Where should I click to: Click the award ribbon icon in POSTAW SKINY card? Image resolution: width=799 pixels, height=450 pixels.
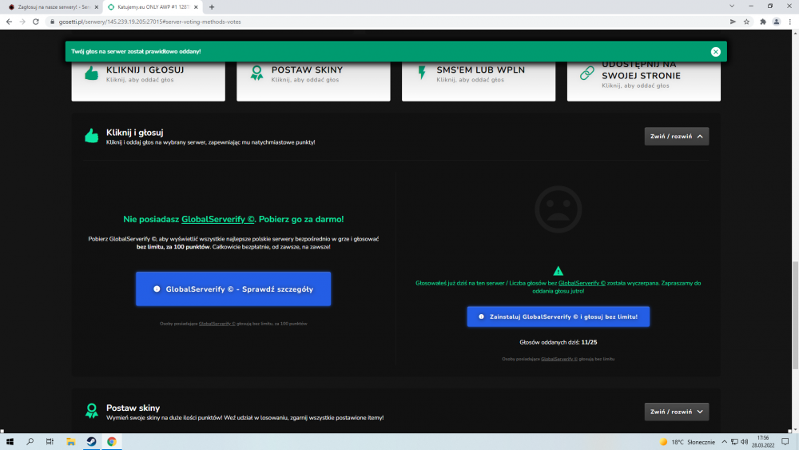(x=256, y=74)
